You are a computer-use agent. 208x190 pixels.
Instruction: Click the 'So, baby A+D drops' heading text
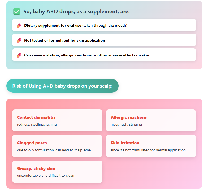tap(76, 12)
